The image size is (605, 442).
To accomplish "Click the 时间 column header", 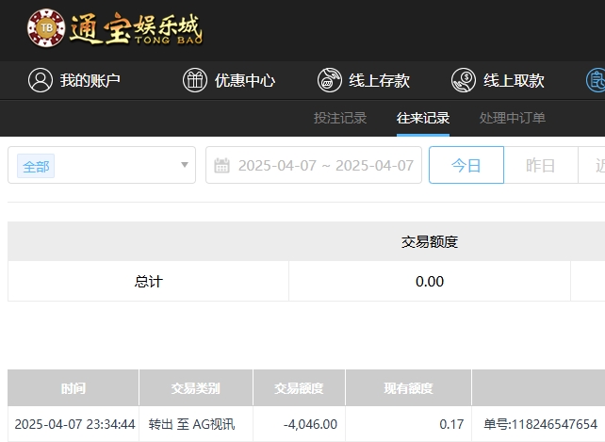I will (74, 388).
